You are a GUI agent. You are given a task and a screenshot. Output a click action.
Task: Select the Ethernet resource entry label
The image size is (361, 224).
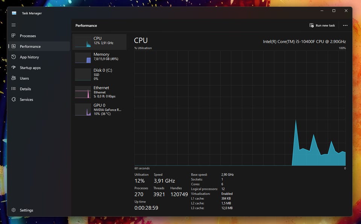point(101,88)
